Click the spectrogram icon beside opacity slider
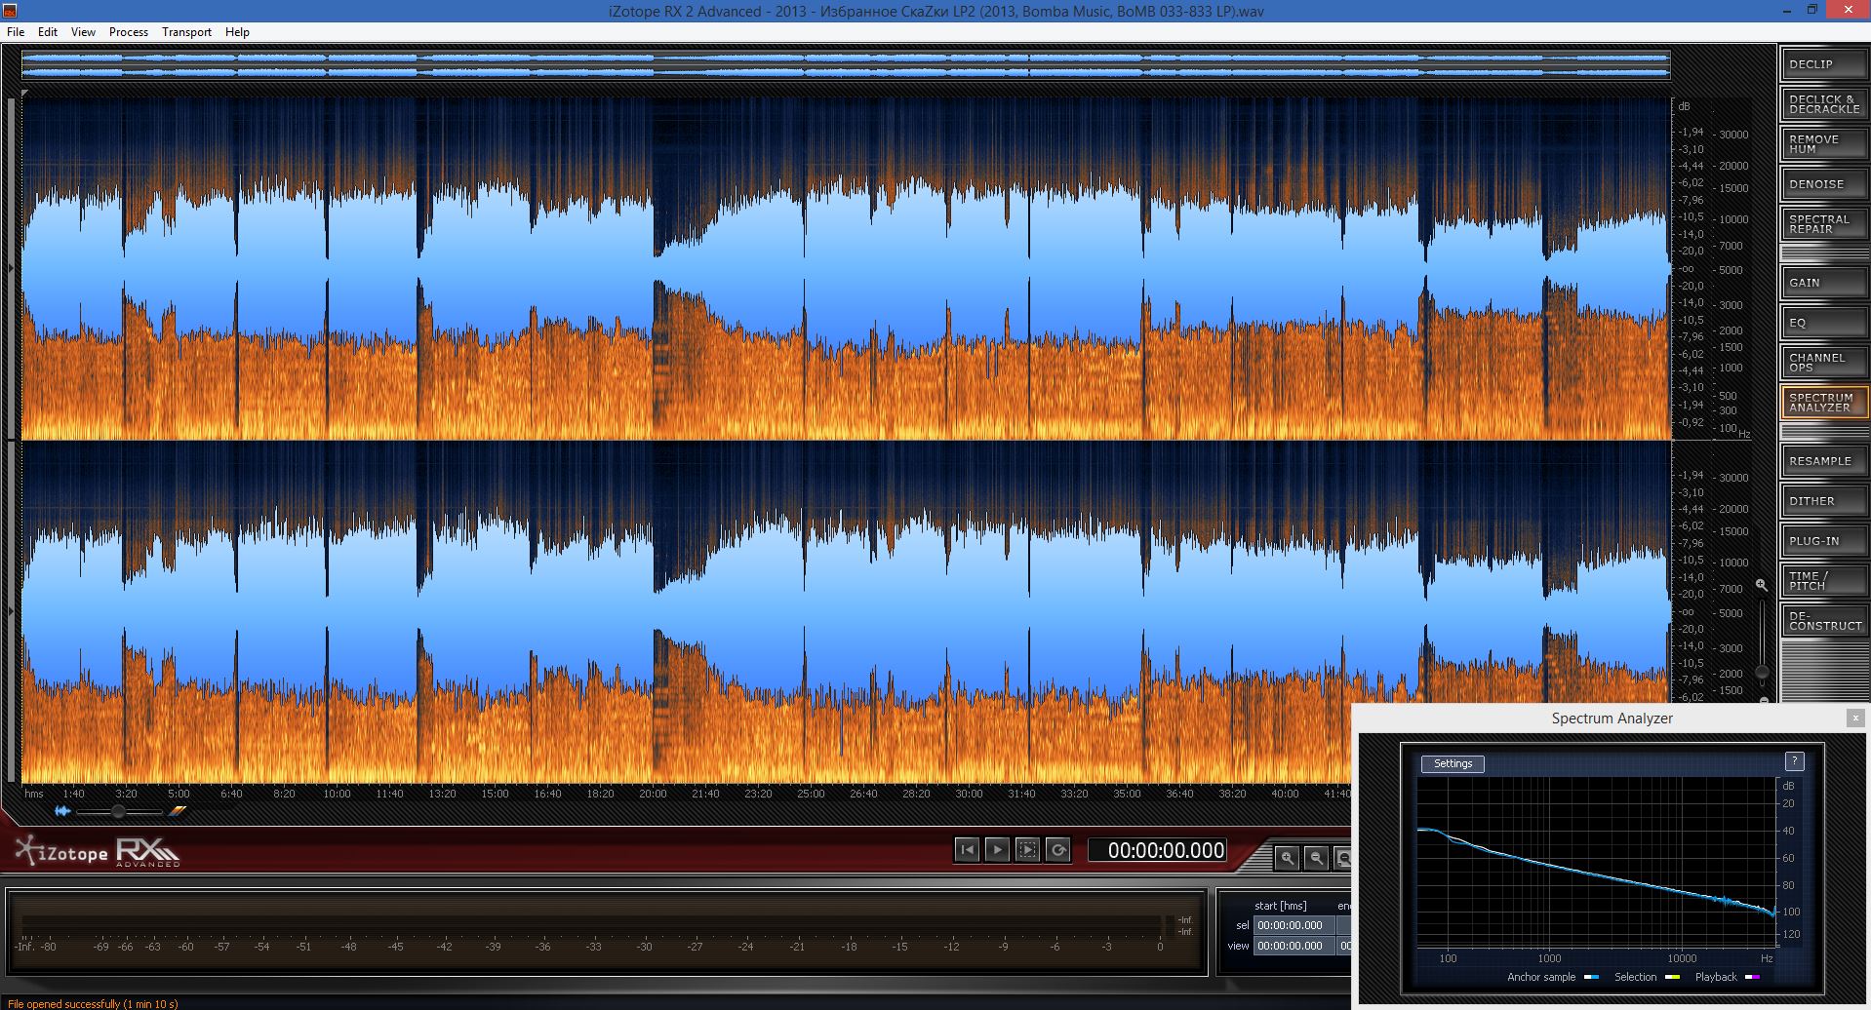The image size is (1871, 1010). 177,811
